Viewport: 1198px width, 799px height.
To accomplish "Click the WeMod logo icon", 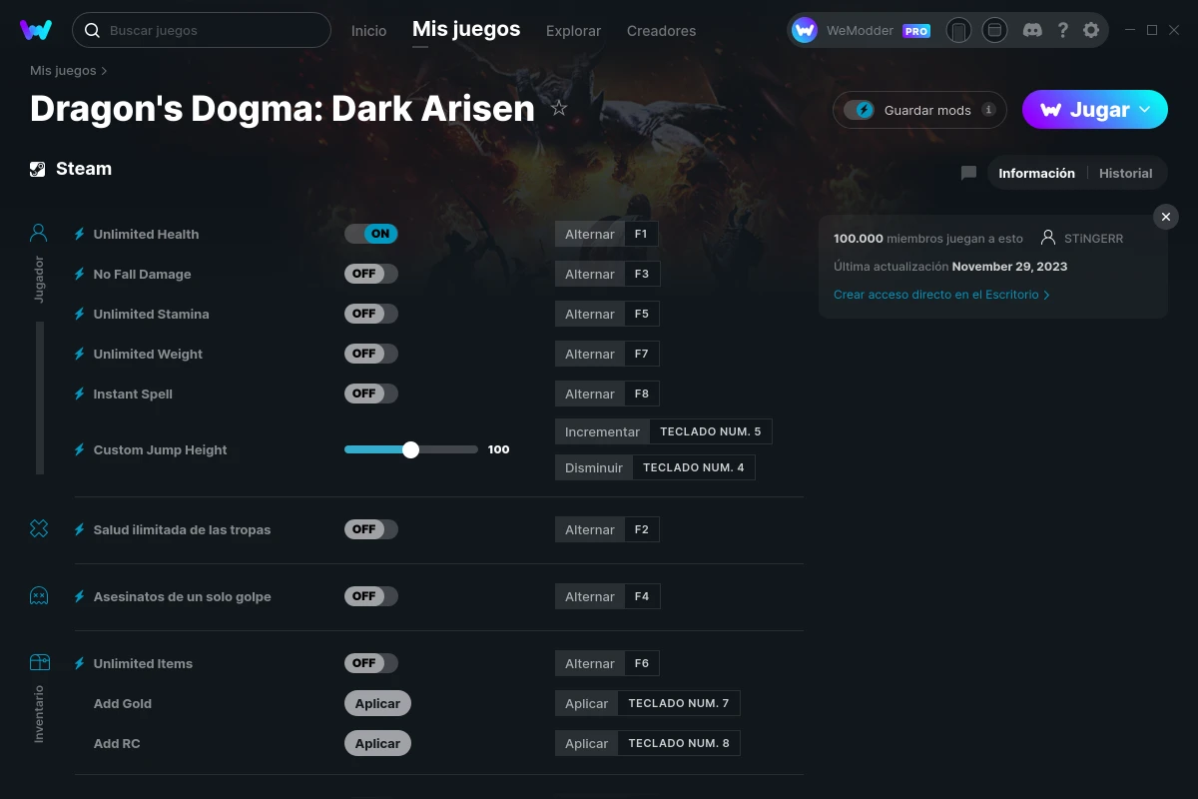I will tap(36, 30).
